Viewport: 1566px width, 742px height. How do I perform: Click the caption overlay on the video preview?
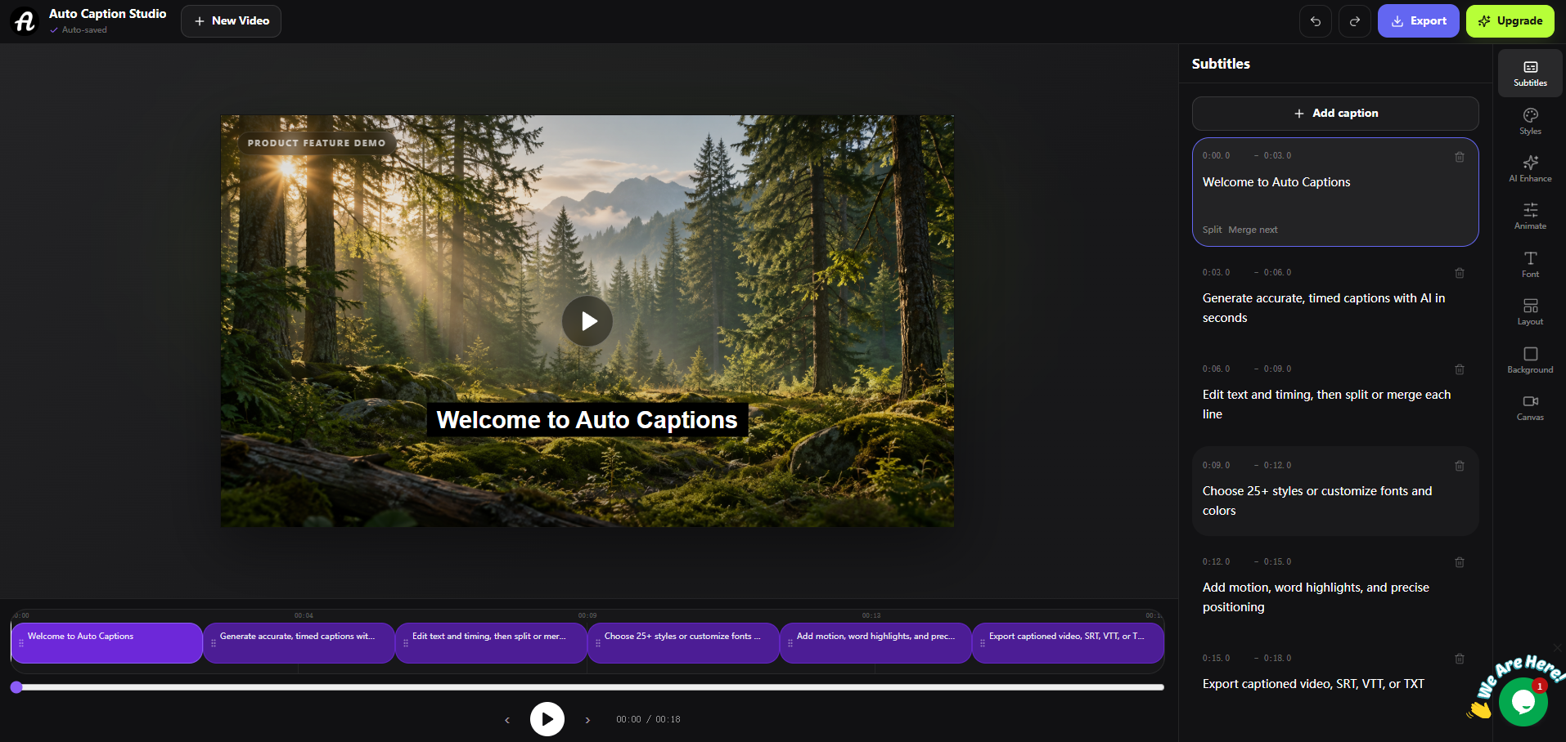587,420
